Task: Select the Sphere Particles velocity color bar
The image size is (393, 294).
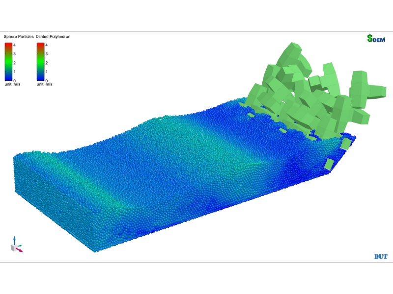Action: pyautogui.click(x=8, y=62)
